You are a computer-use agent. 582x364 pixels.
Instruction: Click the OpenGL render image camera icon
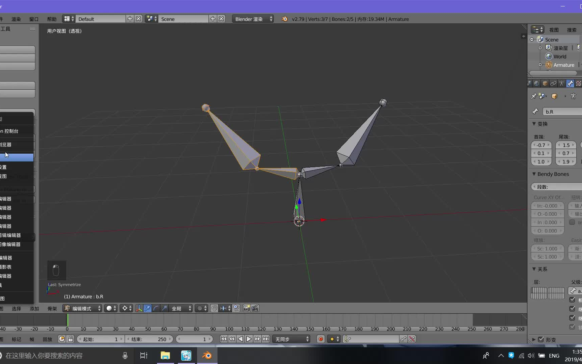tap(247, 308)
